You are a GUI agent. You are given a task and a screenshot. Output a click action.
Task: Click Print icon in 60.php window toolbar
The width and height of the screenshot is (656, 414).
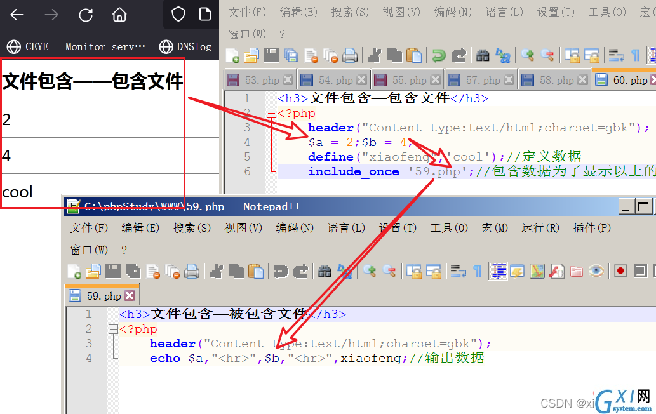(350, 56)
